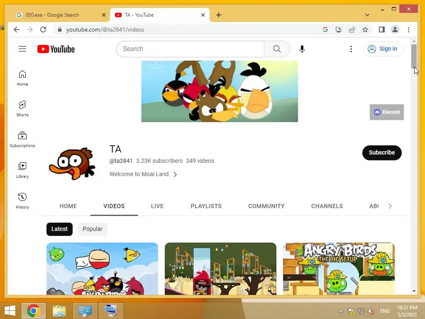
Task: Open Angry Birds The Big Setup thumbnail
Action: click(339, 269)
